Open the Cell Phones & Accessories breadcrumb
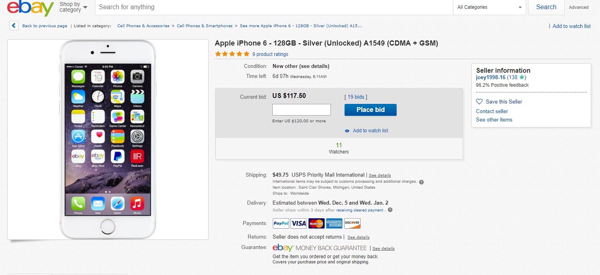600x275 pixels. pos(143,26)
